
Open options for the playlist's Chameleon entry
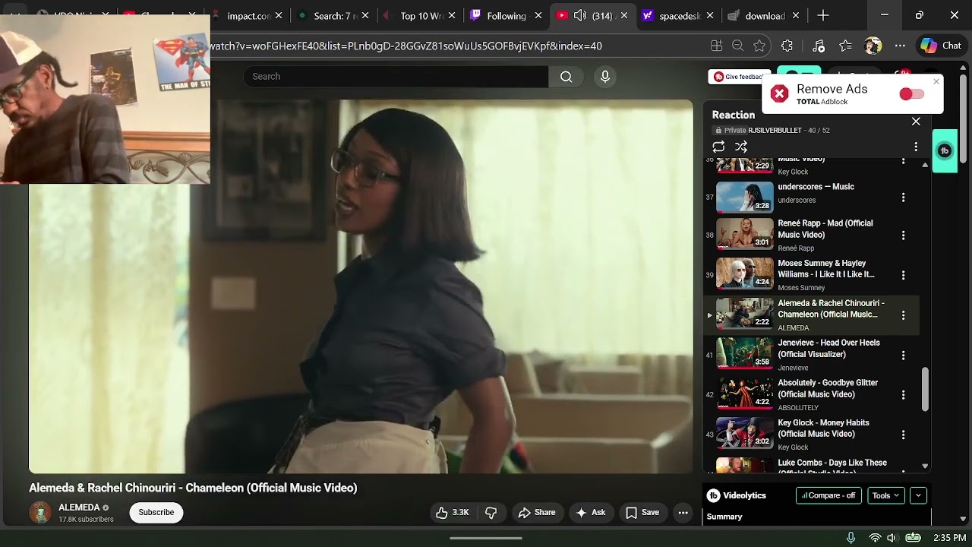click(x=903, y=315)
